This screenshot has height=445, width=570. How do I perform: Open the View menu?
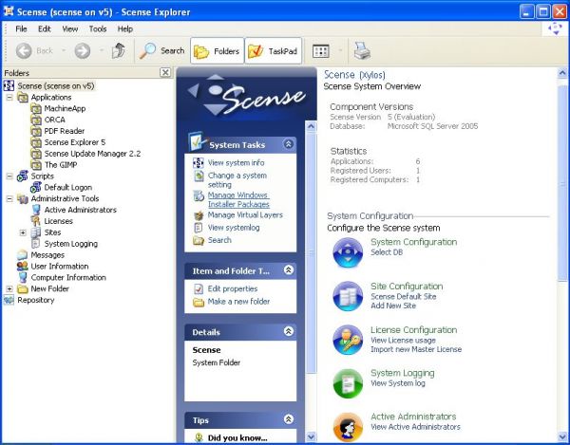[69, 28]
